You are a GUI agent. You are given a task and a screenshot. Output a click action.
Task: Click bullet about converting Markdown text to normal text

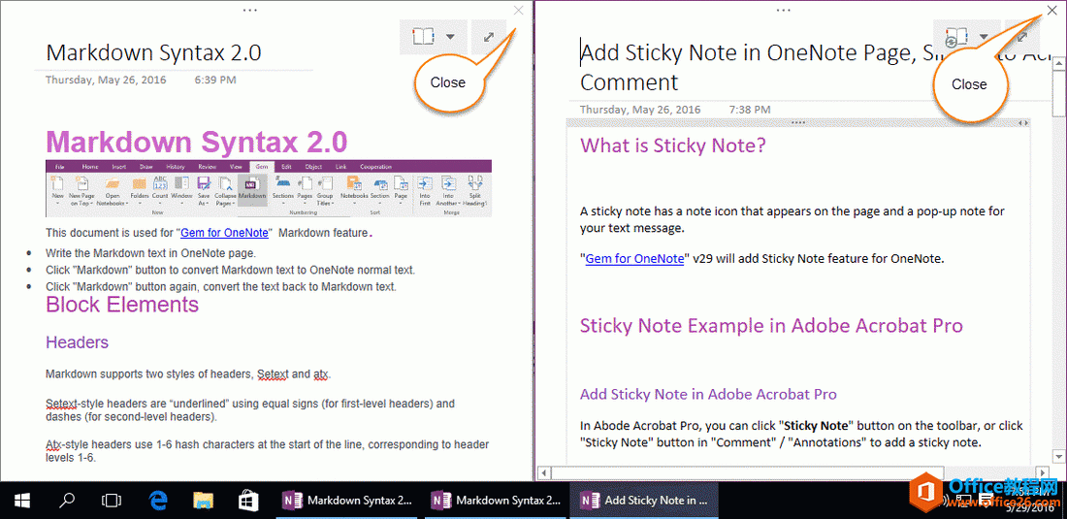pos(230,270)
